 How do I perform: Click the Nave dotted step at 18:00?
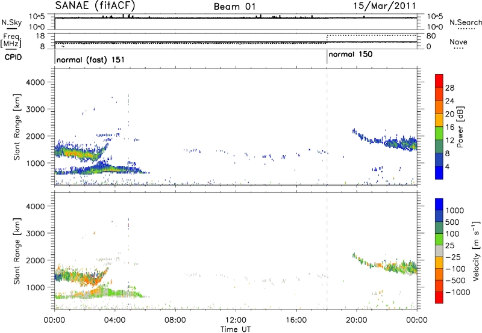pyautogui.click(x=327, y=39)
